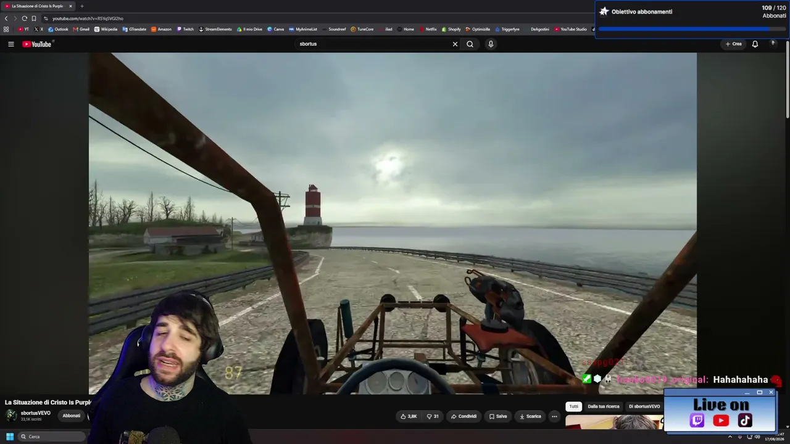Switch to the La Situazione di Cristo tab
This screenshot has width=790, height=444.
point(38,6)
